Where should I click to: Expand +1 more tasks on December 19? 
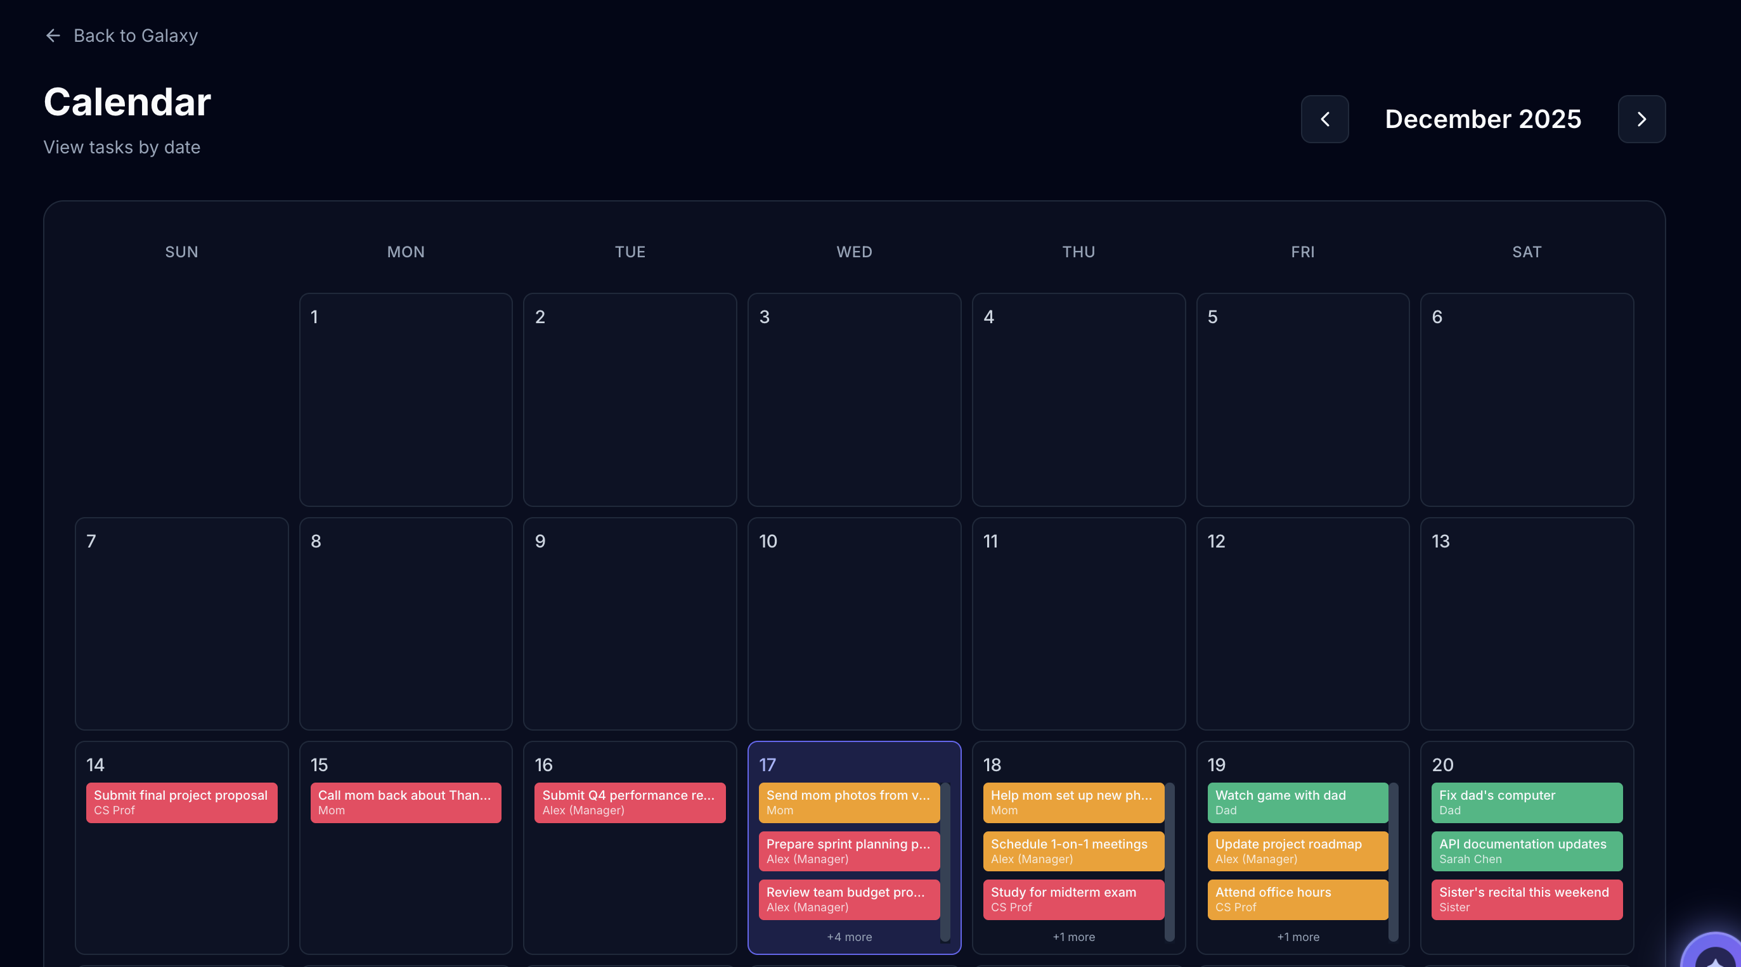pos(1298,937)
